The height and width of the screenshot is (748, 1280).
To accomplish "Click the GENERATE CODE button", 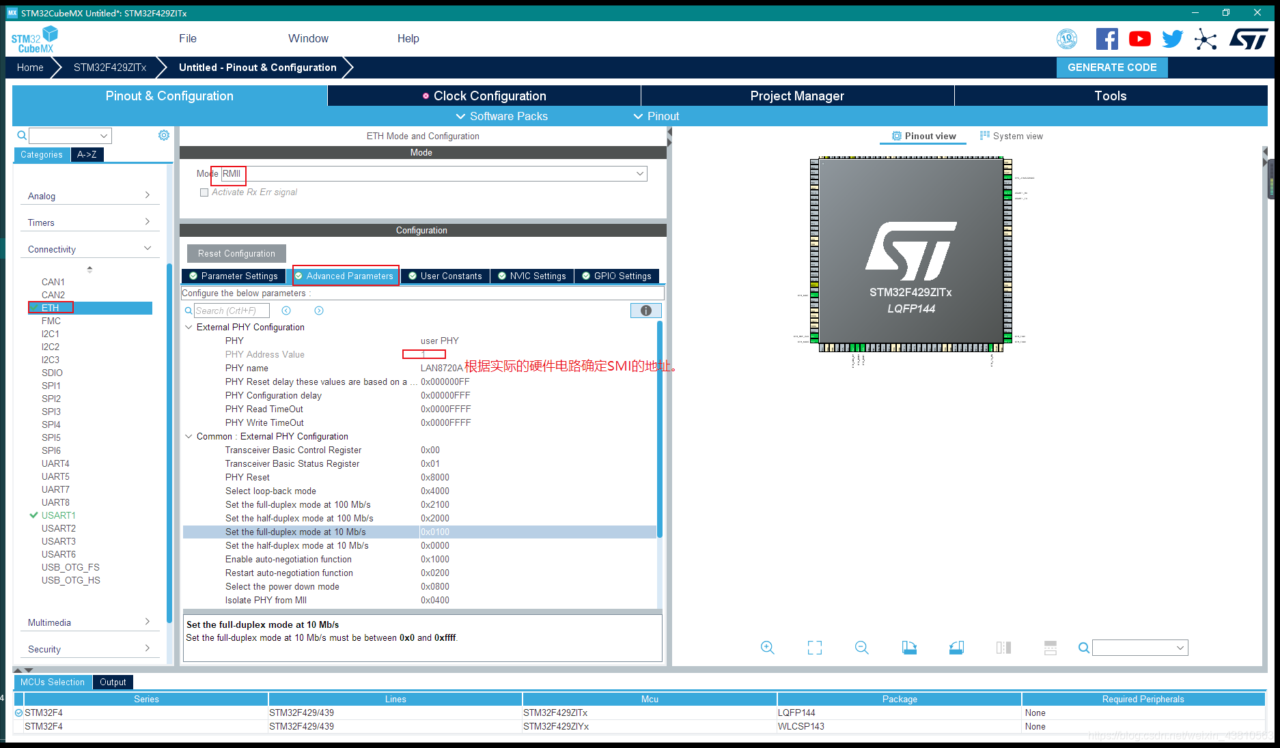I will pyautogui.click(x=1112, y=67).
